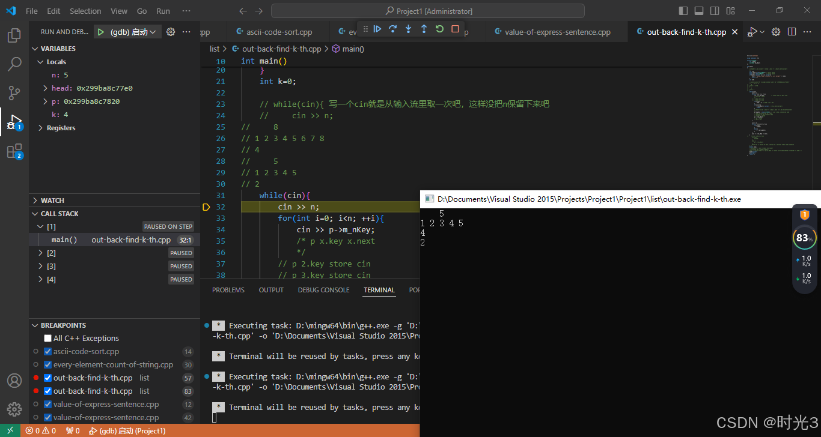This screenshot has height=437, width=821.
Task: Click errors and warnings status bar count
Action: point(41,430)
